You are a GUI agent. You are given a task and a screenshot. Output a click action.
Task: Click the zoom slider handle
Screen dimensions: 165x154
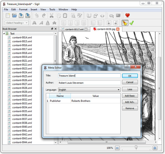tap(136, 147)
